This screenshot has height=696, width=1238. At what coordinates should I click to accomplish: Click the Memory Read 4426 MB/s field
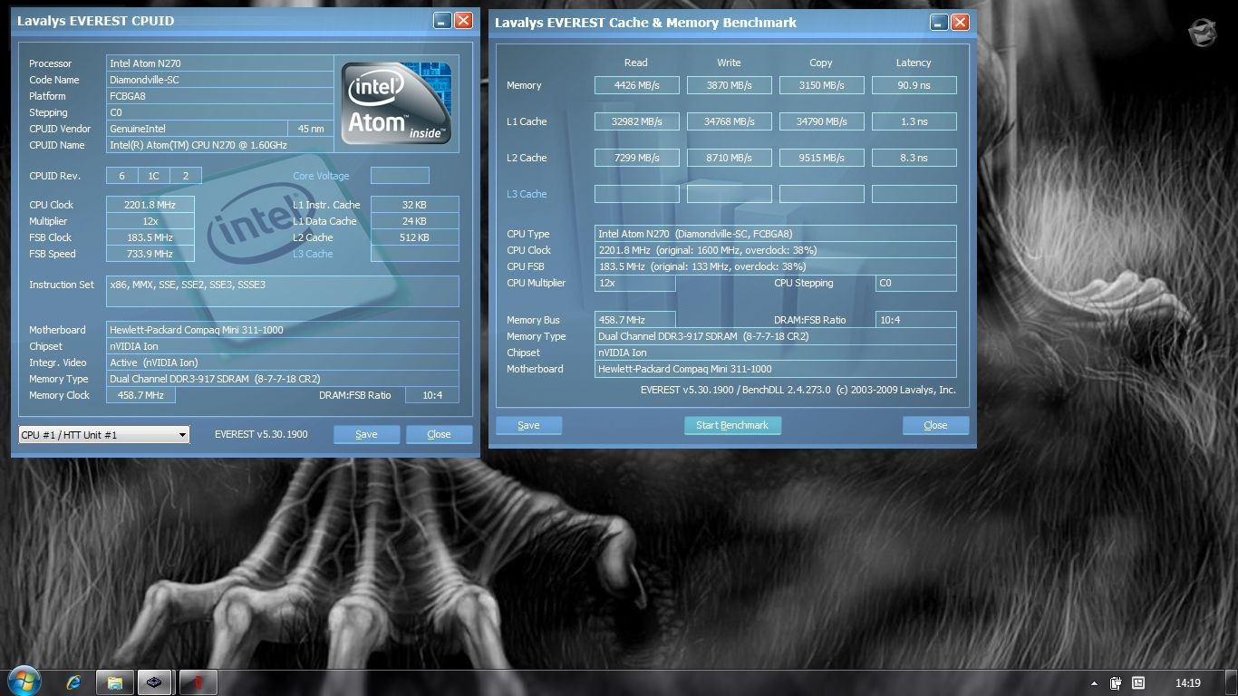[x=637, y=85]
